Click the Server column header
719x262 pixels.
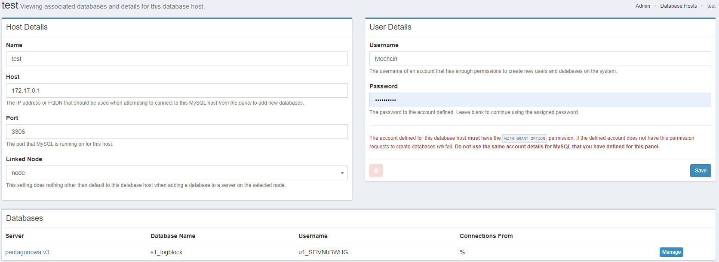pyautogui.click(x=15, y=236)
